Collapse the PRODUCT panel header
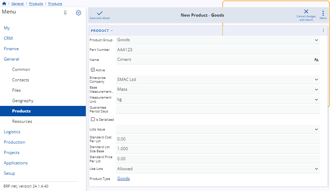This screenshot has width=330, height=191. (102, 30)
